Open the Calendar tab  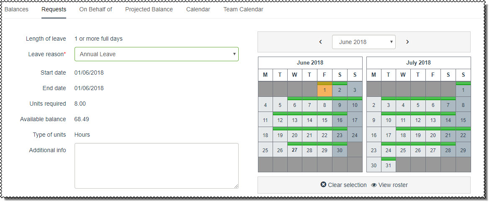coord(198,9)
